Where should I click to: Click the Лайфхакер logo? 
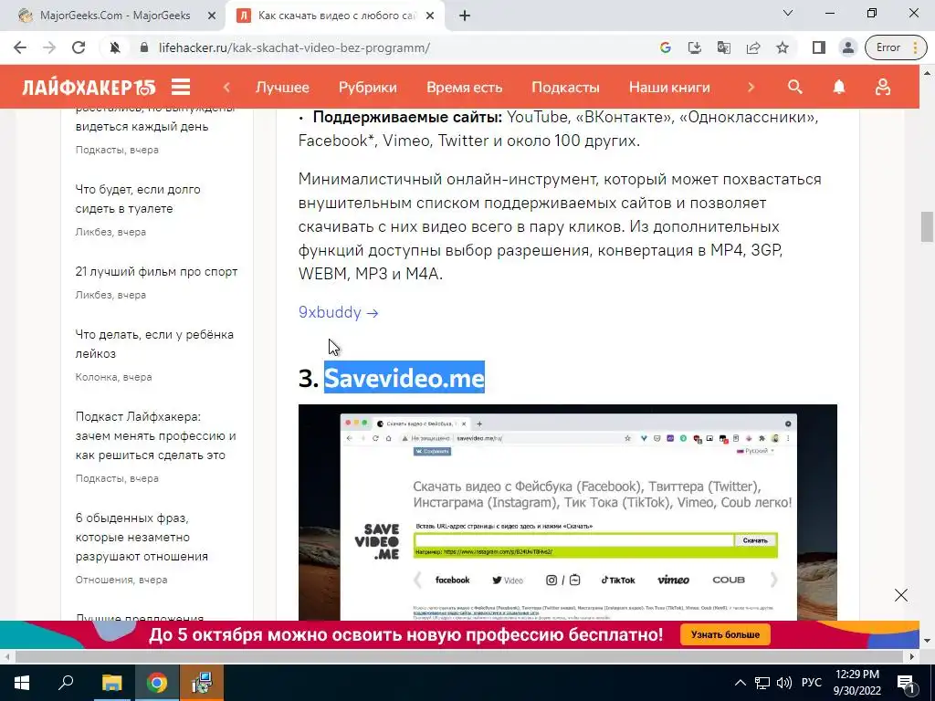coord(89,87)
